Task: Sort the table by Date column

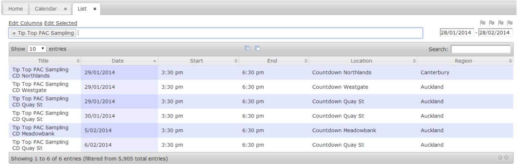Action: pos(119,61)
